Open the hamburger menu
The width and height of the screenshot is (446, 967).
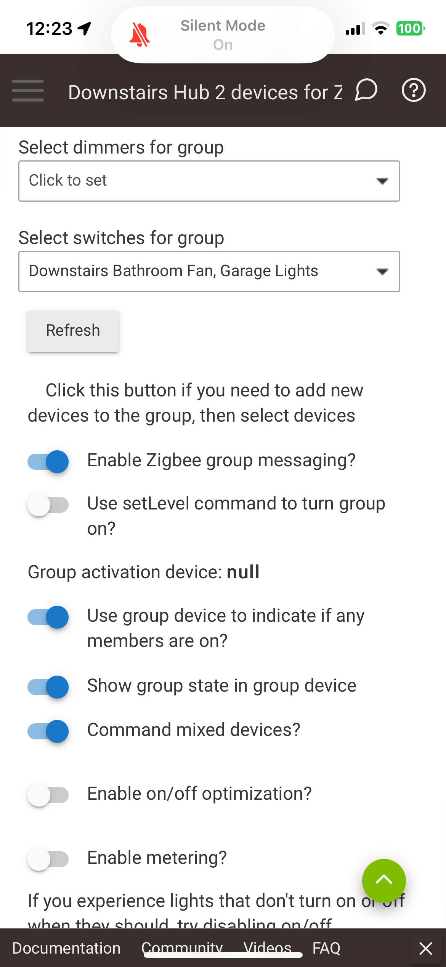(x=28, y=91)
